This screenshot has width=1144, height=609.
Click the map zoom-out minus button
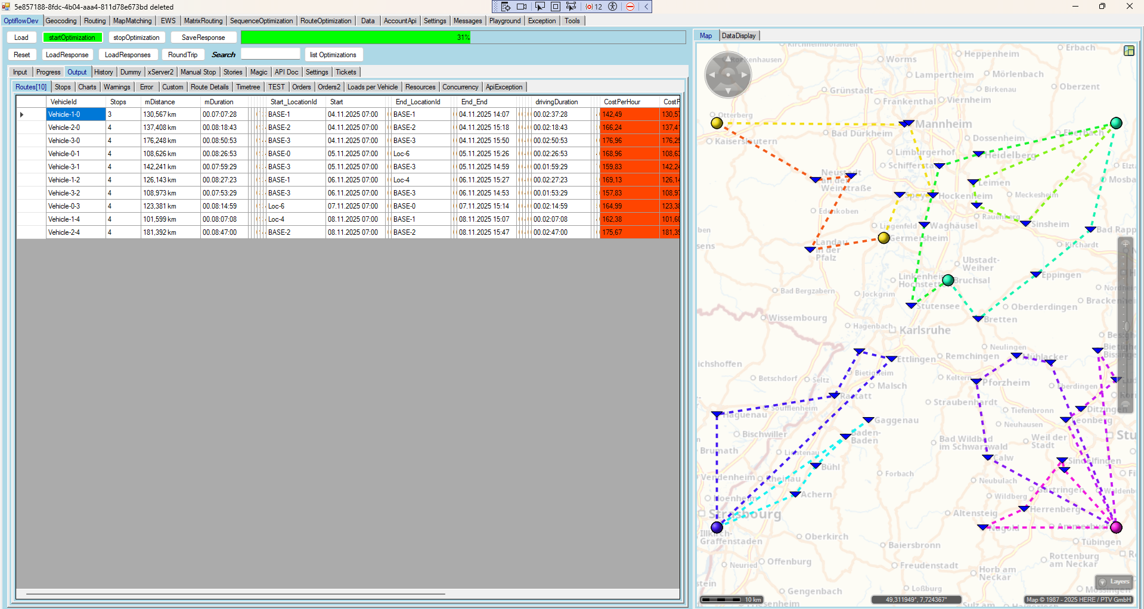pos(1126,406)
